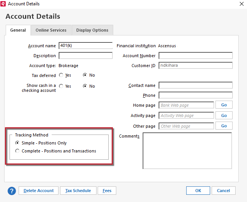Choose Complete - Positions and Transactions tracking

(17, 151)
